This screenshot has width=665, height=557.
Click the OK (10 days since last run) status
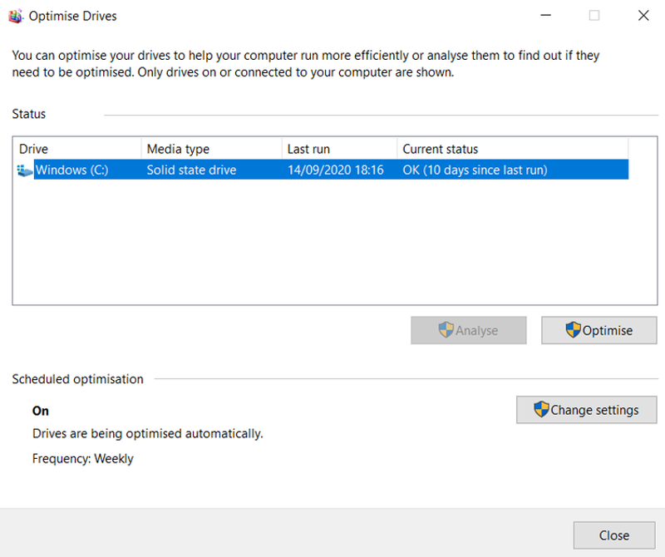475,170
